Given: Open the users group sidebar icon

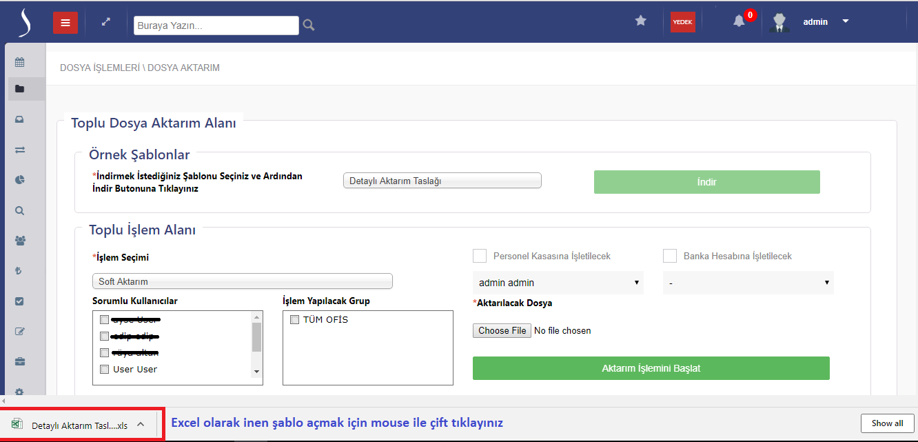Looking at the screenshot, I should click(19, 241).
